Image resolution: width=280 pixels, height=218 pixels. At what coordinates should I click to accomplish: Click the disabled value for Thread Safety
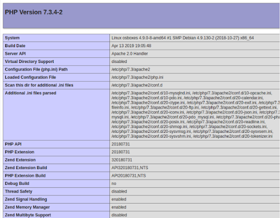(x=119, y=191)
